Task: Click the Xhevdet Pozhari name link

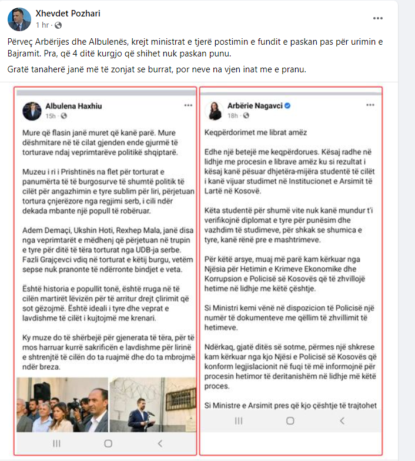Action: (x=68, y=14)
